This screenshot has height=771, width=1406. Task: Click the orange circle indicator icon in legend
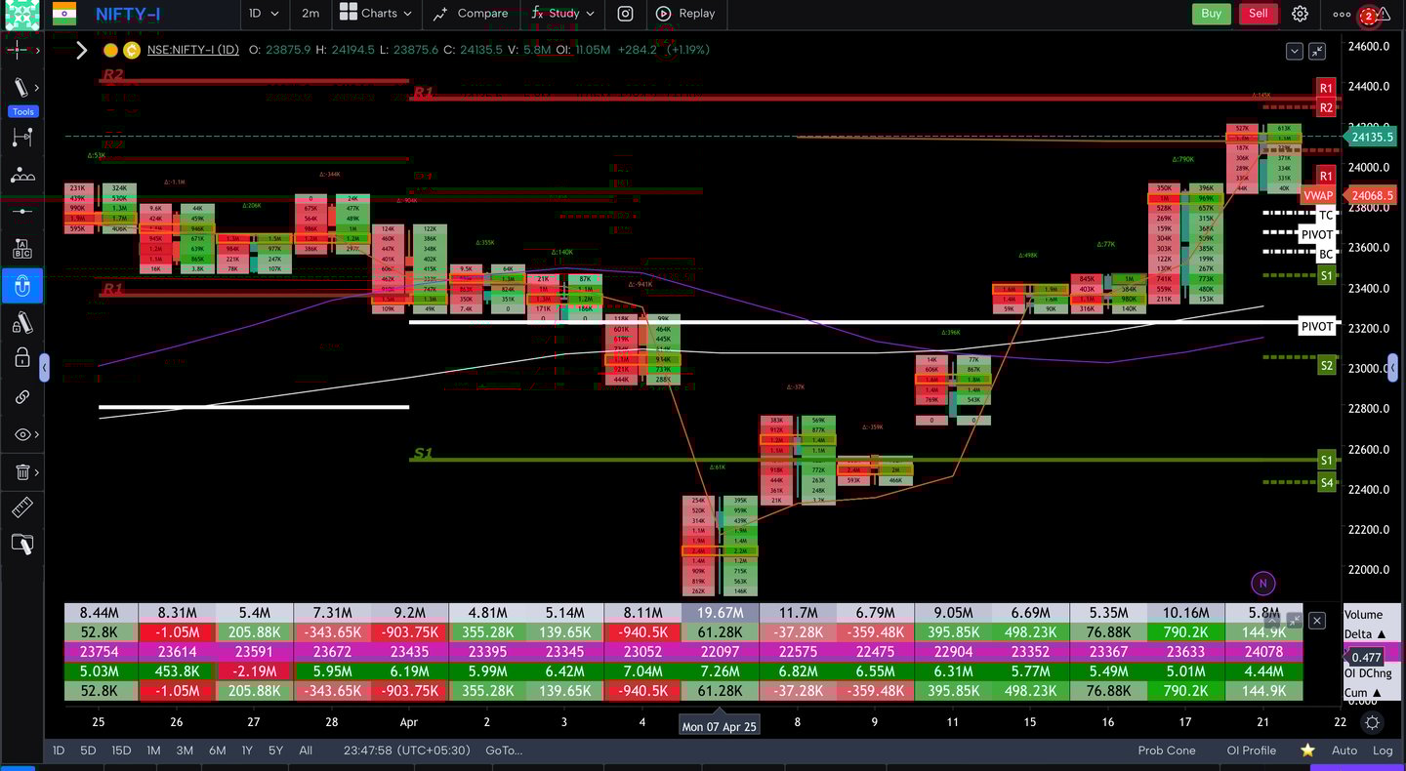click(110, 50)
